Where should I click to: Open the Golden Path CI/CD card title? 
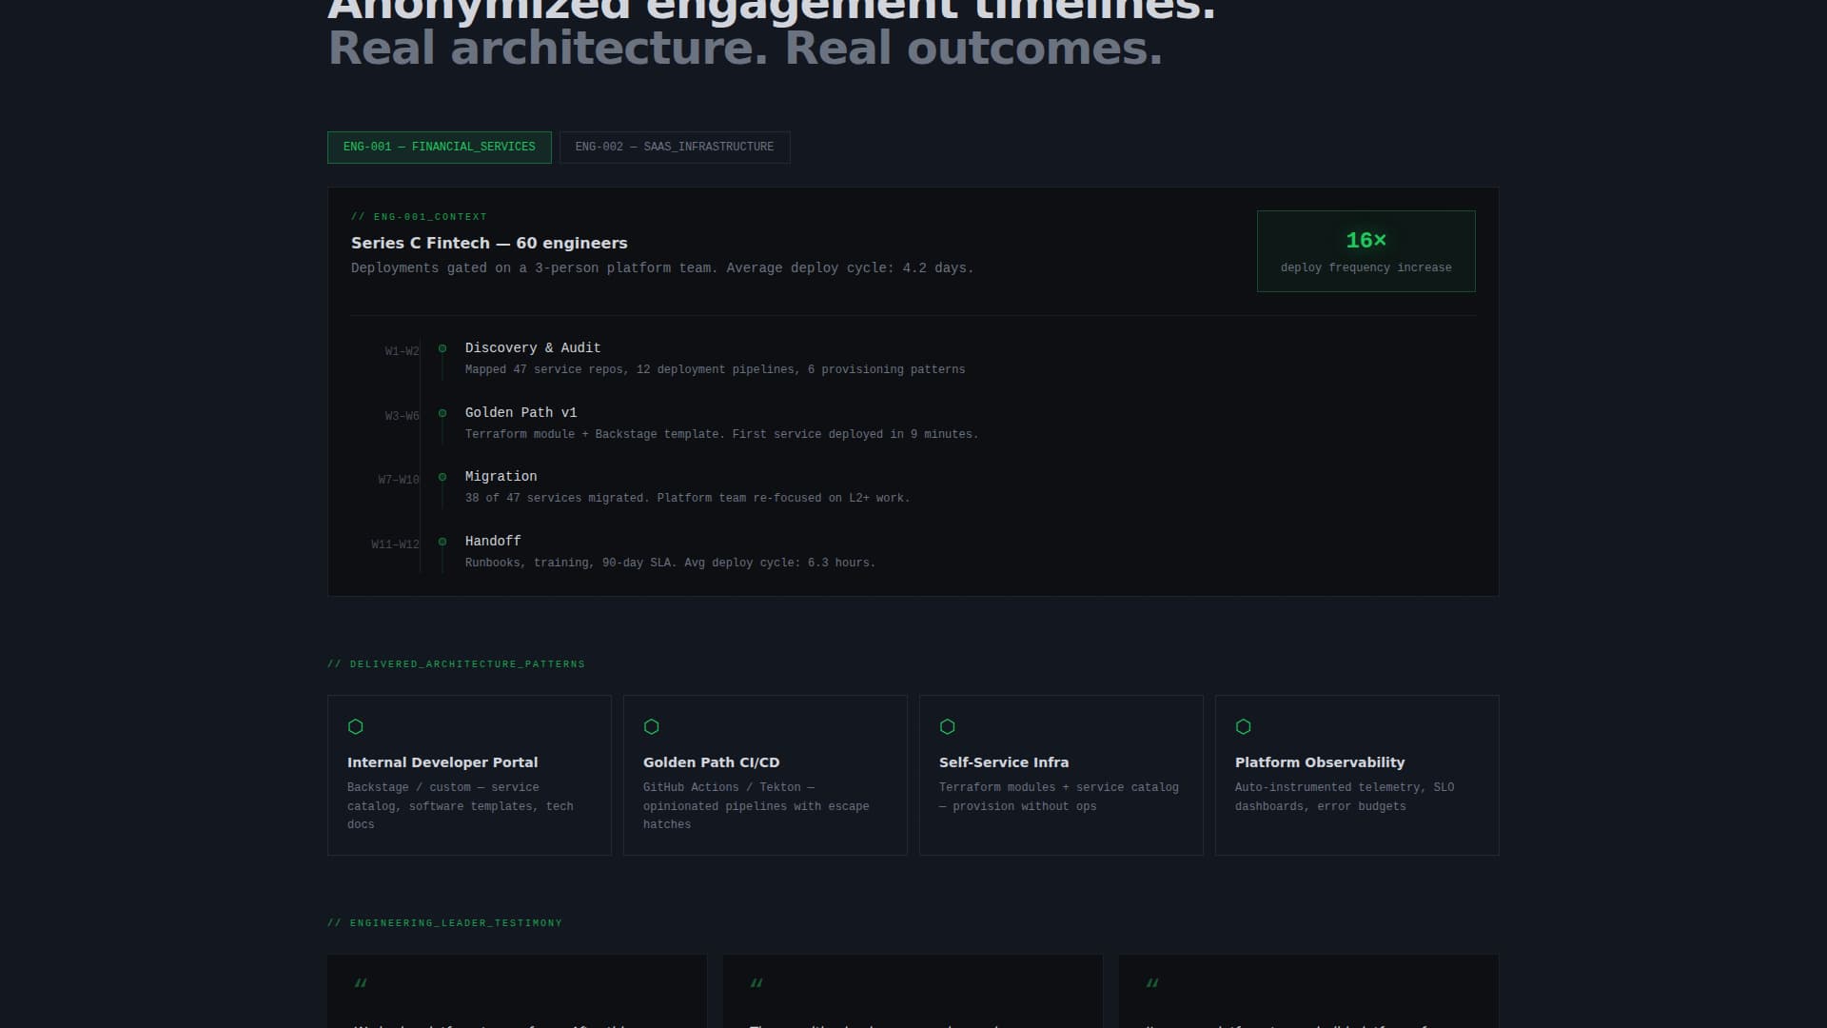711,762
